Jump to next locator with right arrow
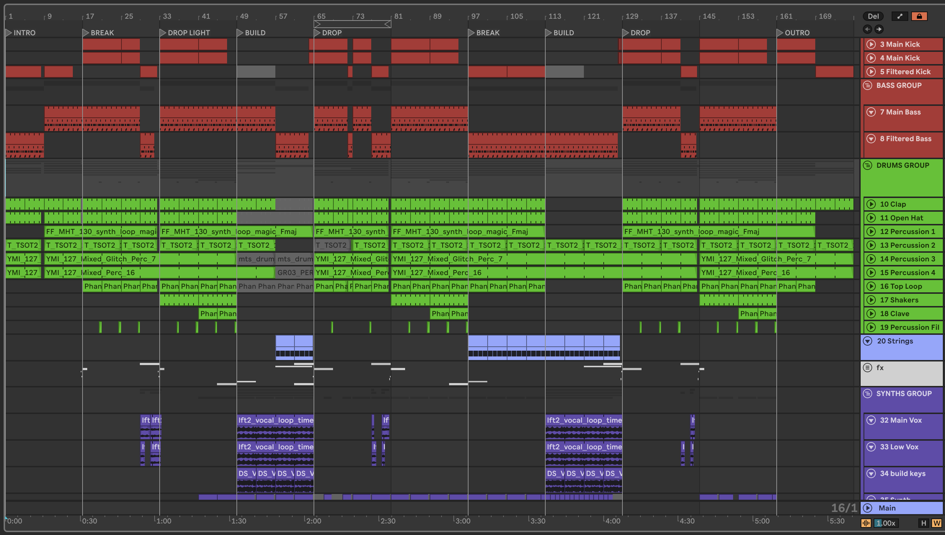This screenshot has height=535, width=945. coord(879,29)
